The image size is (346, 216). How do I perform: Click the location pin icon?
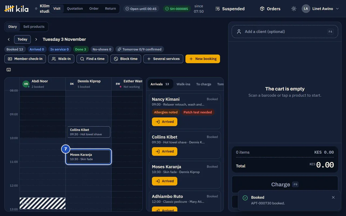[x=36, y=9]
